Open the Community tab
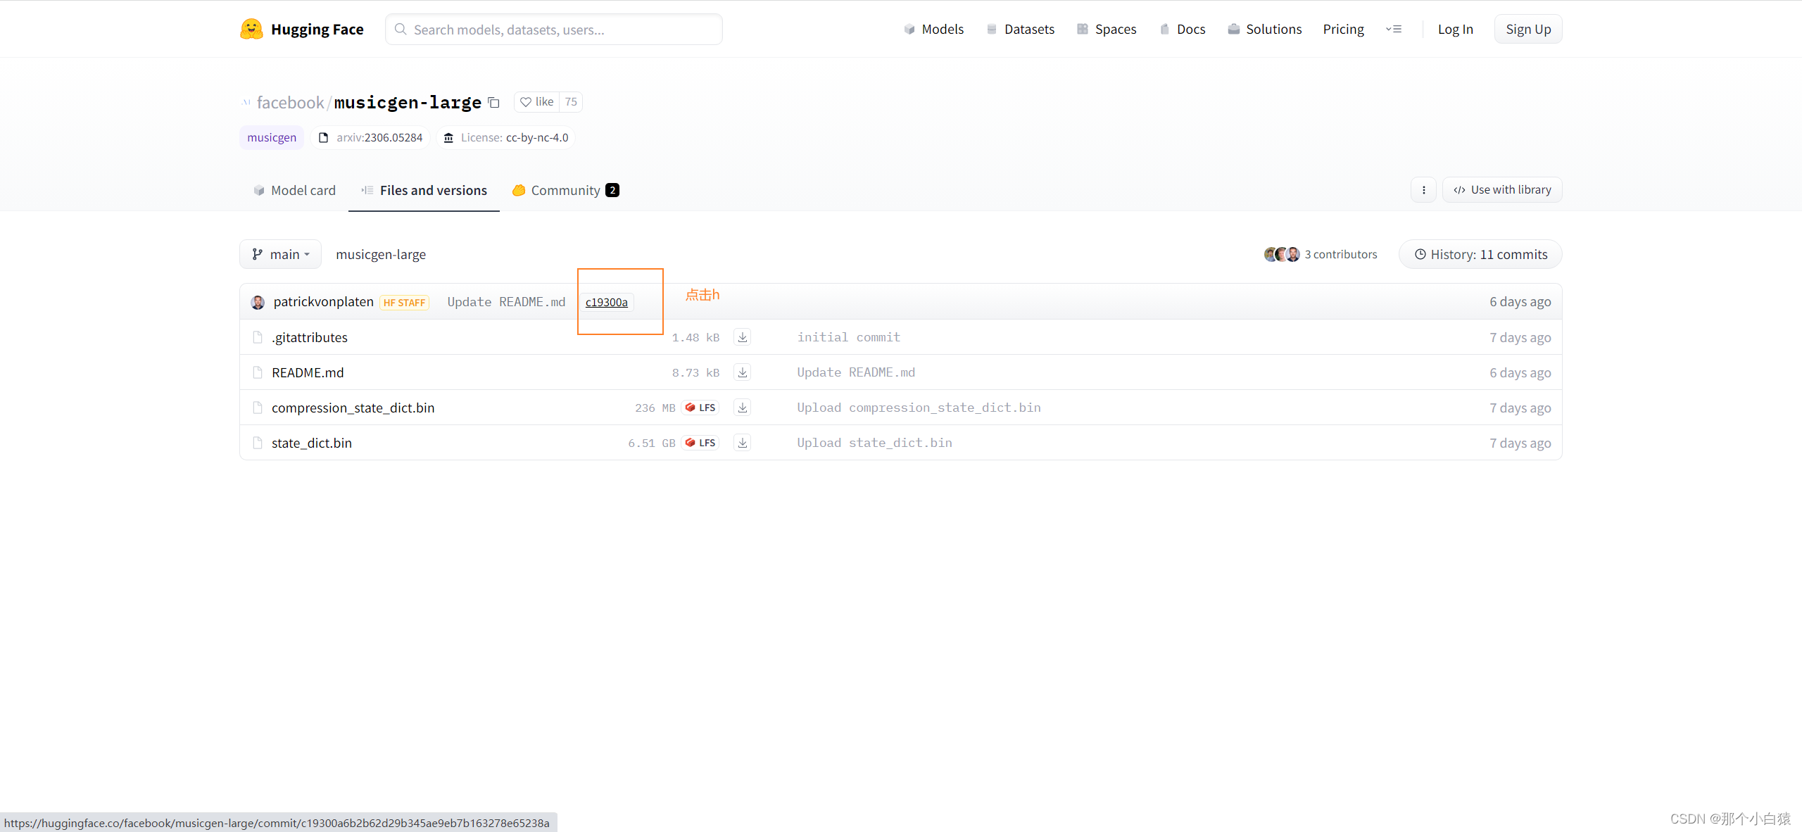Viewport: 1802px width, 832px height. click(565, 190)
